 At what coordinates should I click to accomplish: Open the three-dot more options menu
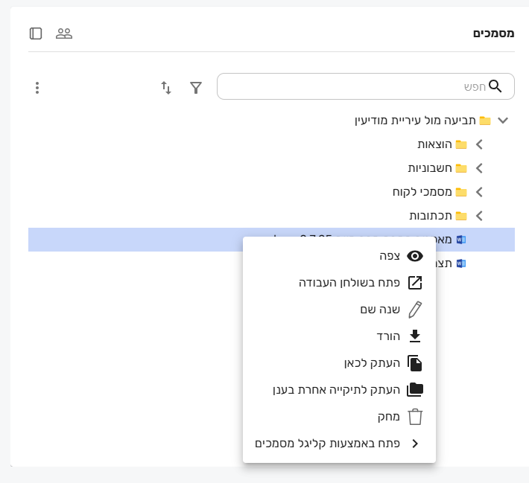(37, 88)
